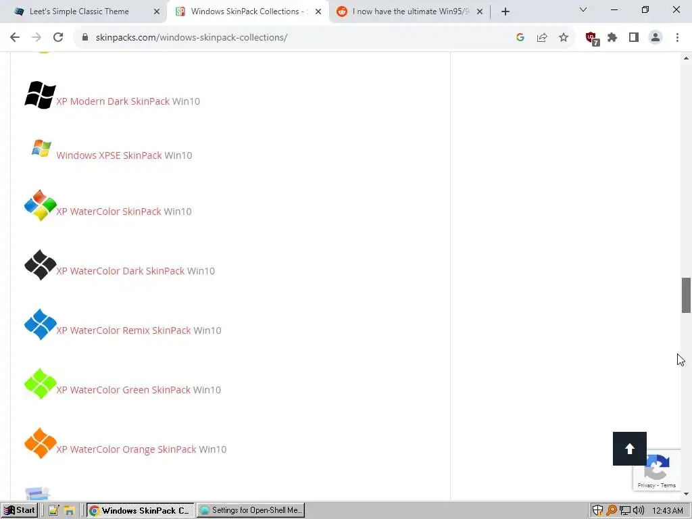Viewport: 692px width, 519px height.
Task: Open the file explorer quick launch icon
Action: tap(70, 511)
